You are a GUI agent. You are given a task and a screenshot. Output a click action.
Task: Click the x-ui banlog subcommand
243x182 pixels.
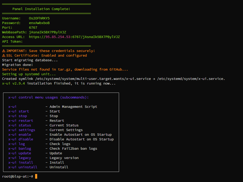pyautogui.click(x=20, y=149)
